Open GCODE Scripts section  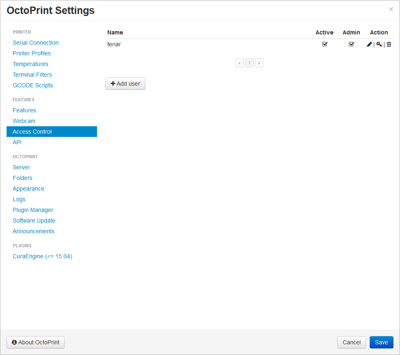[33, 85]
